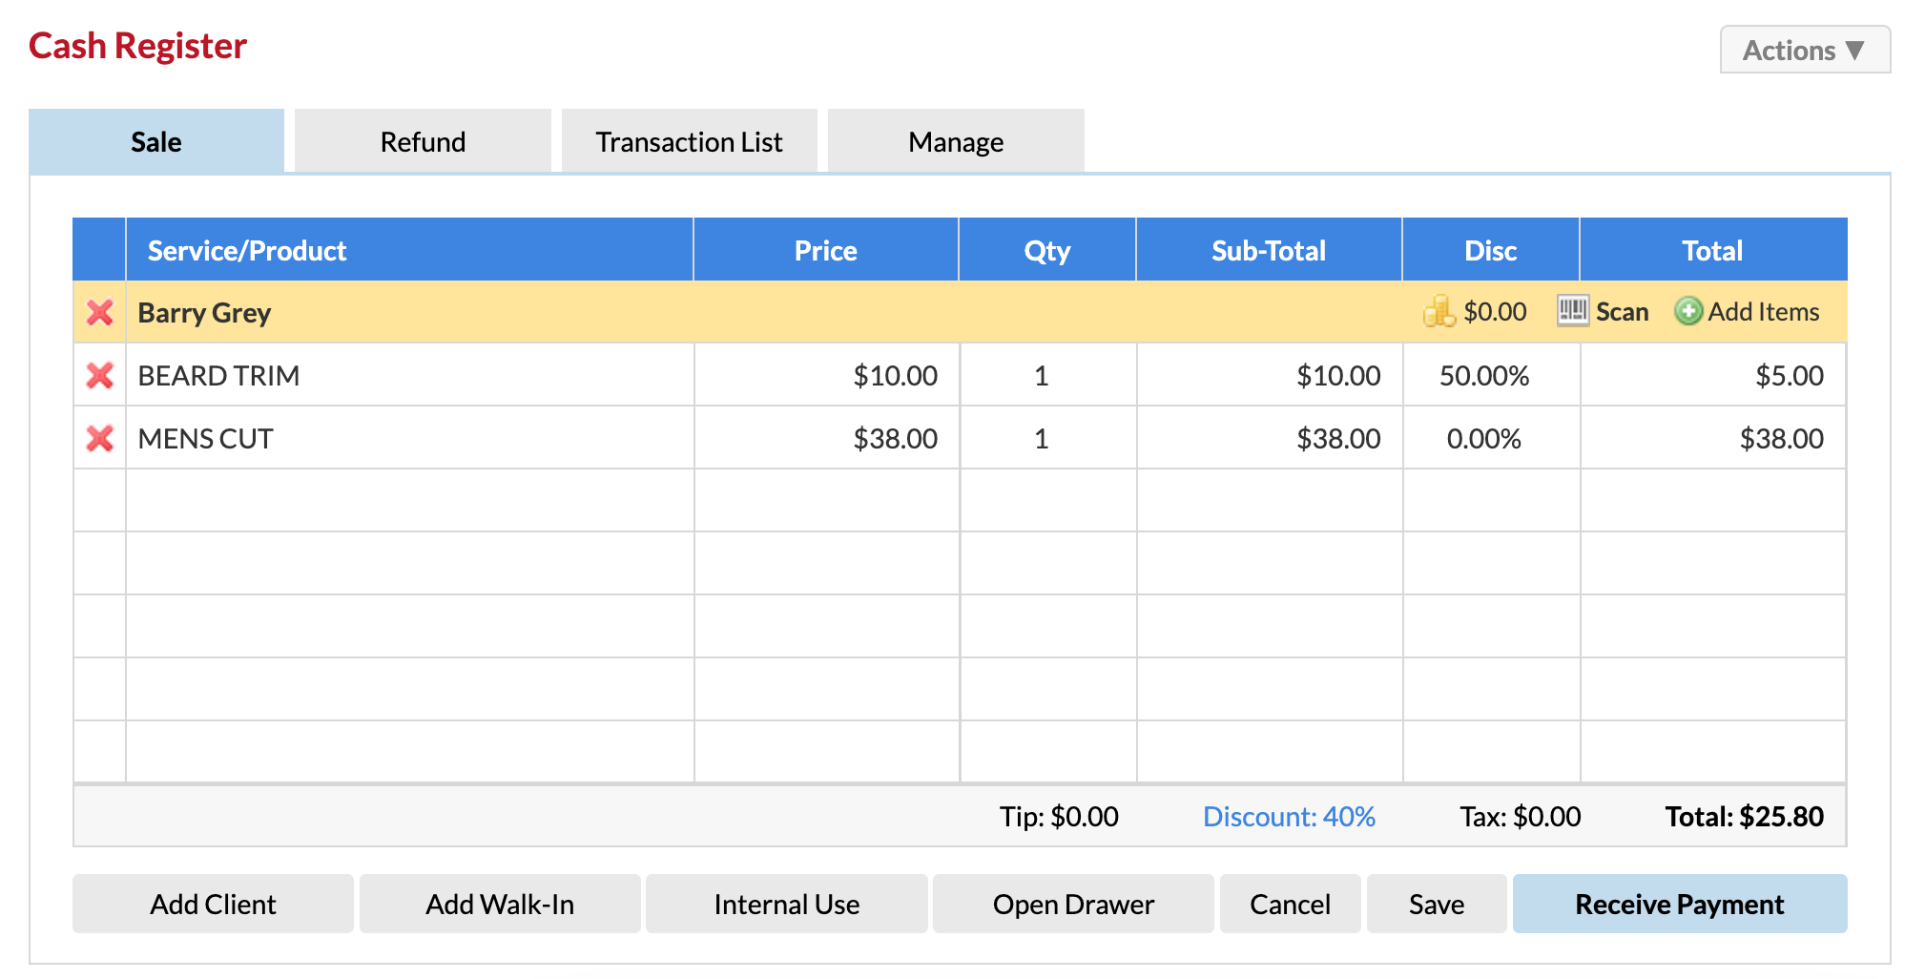This screenshot has width=1925, height=979.
Task: Click the Internal Use button
Action: [787, 904]
